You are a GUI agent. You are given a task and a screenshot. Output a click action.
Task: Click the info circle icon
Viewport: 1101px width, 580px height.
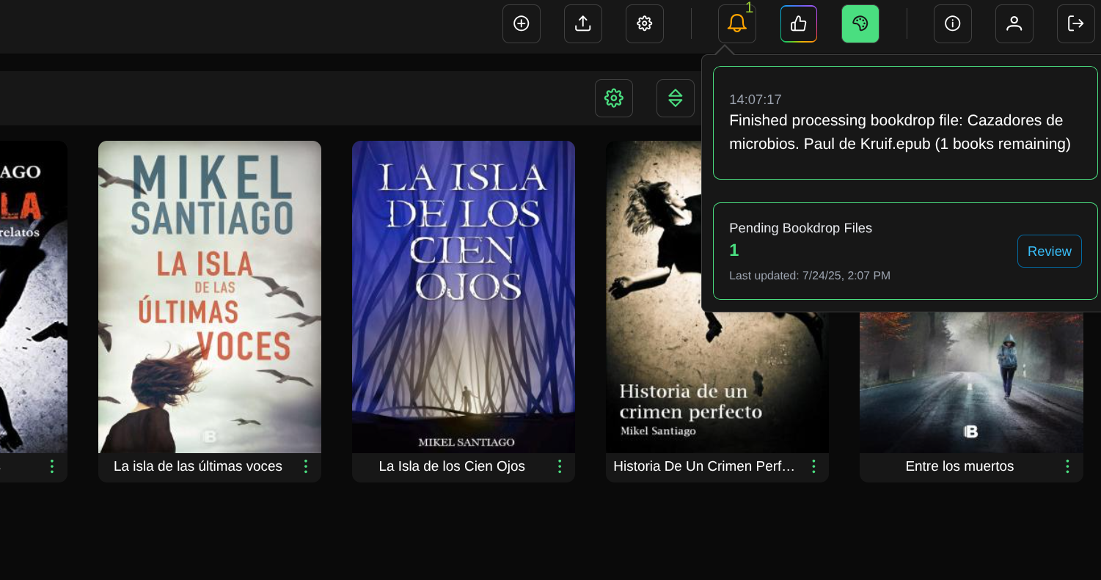[x=953, y=23]
